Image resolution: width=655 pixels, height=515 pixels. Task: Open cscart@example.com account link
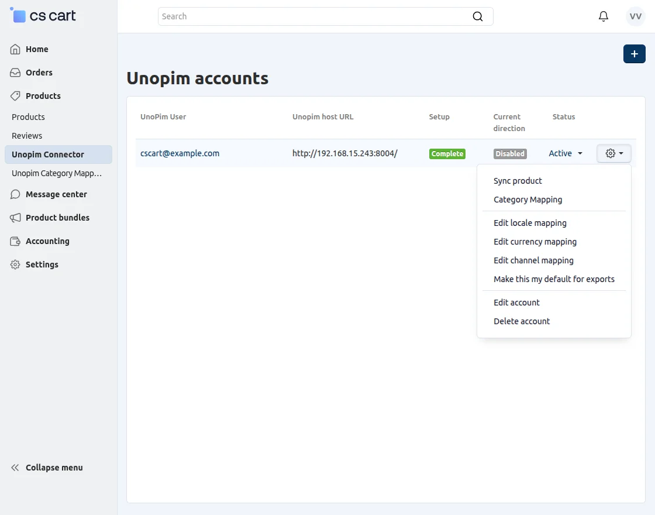(x=180, y=153)
